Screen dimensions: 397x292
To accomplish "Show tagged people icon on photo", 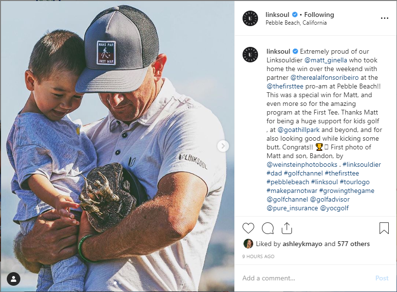I will [x=14, y=279].
